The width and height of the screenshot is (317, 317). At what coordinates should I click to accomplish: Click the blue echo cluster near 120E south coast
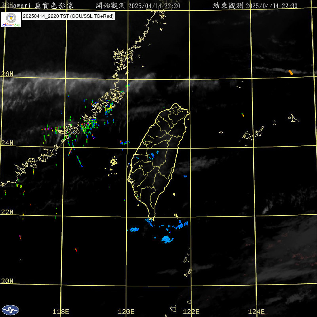(x=134, y=229)
